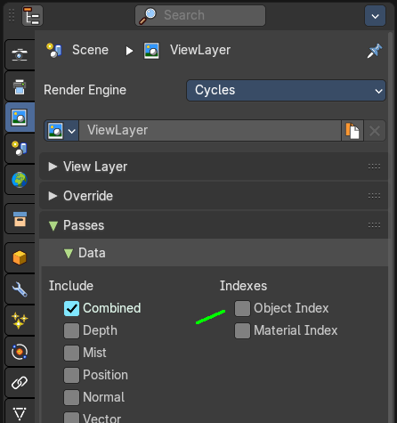397x423 pixels.
Task: Click the Scene breadcrumb text
Action: coord(91,50)
